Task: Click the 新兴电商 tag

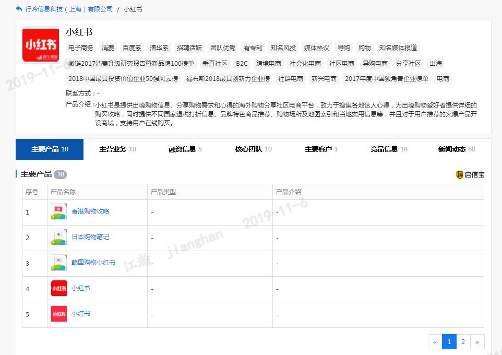Action: [324, 78]
